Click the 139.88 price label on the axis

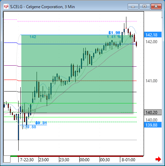153,125
